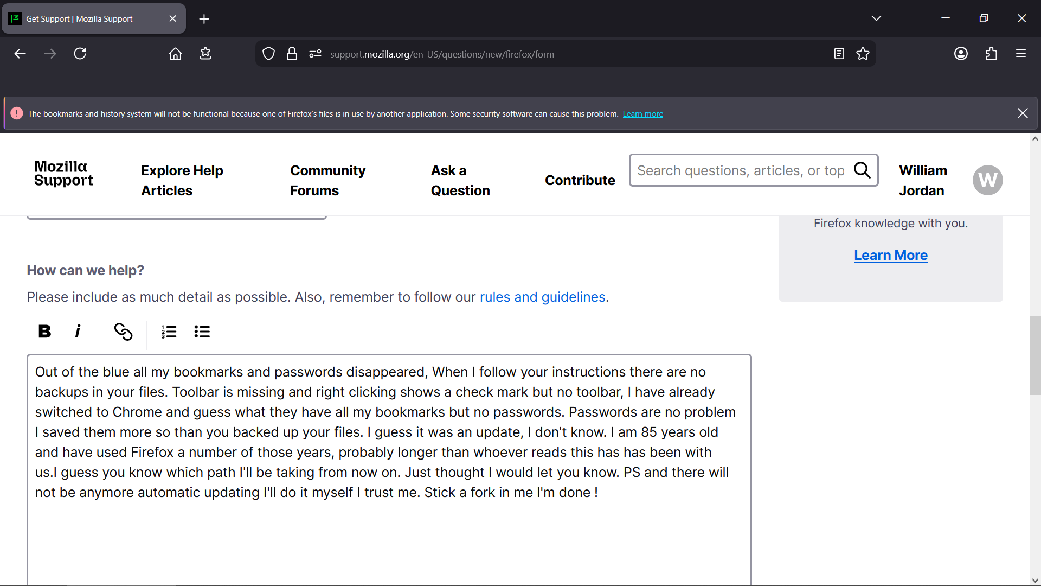Open William Jordan's avatar menu
Screen dimensions: 1041x586
coord(987,180)
